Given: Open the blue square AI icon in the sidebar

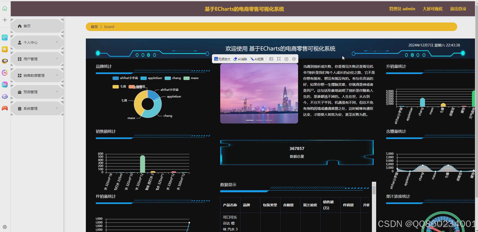Looking at the screenshot, I should point(5,84).
